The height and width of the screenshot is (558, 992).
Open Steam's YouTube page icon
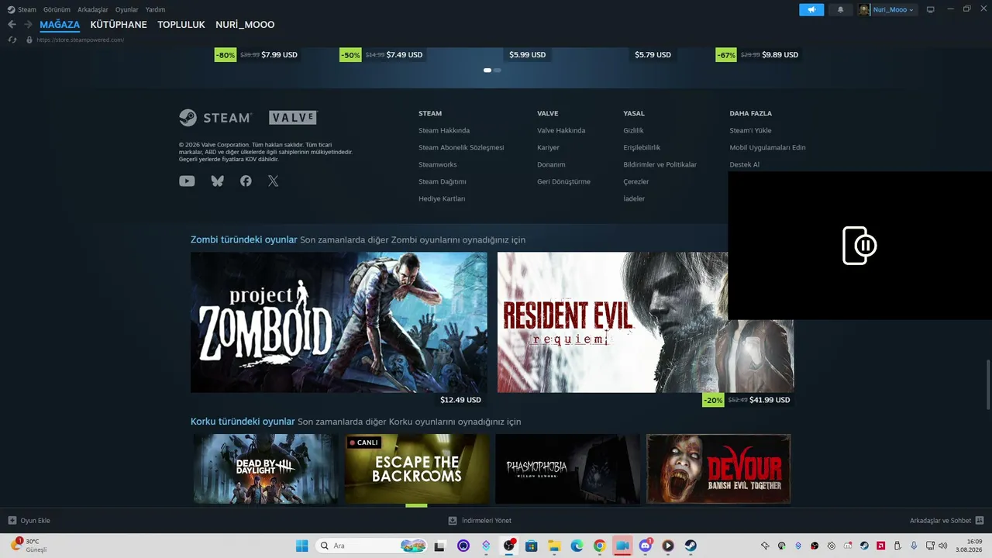[x=187, y=181]
